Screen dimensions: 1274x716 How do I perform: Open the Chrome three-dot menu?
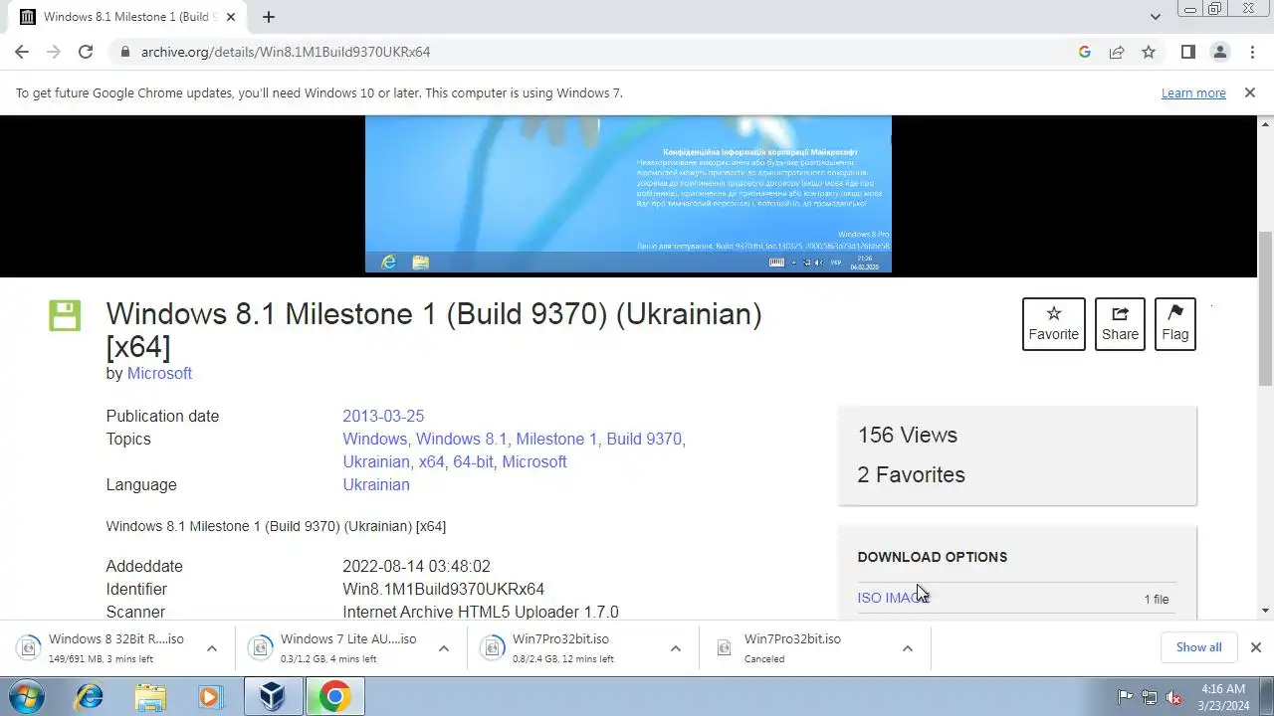[1252, 52]
